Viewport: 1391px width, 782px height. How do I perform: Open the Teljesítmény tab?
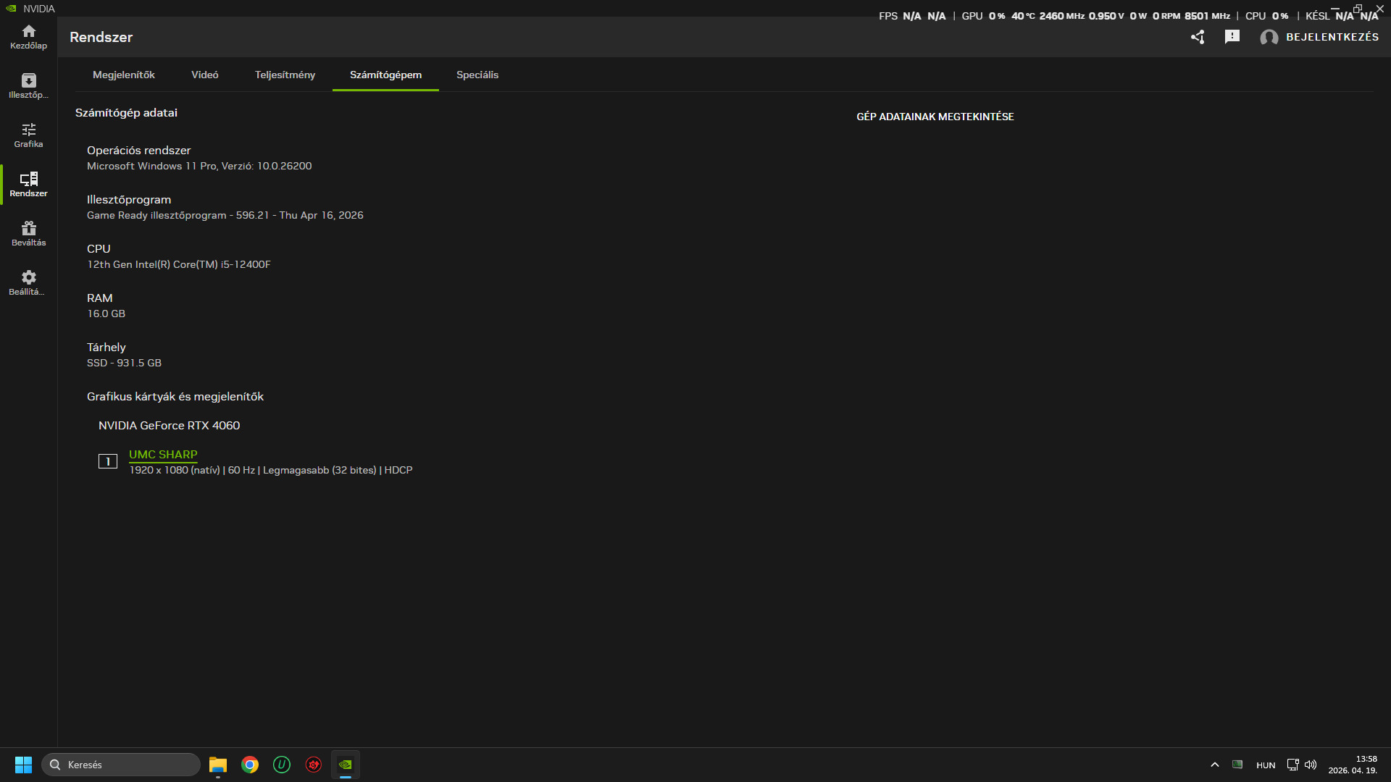point(285,75)
